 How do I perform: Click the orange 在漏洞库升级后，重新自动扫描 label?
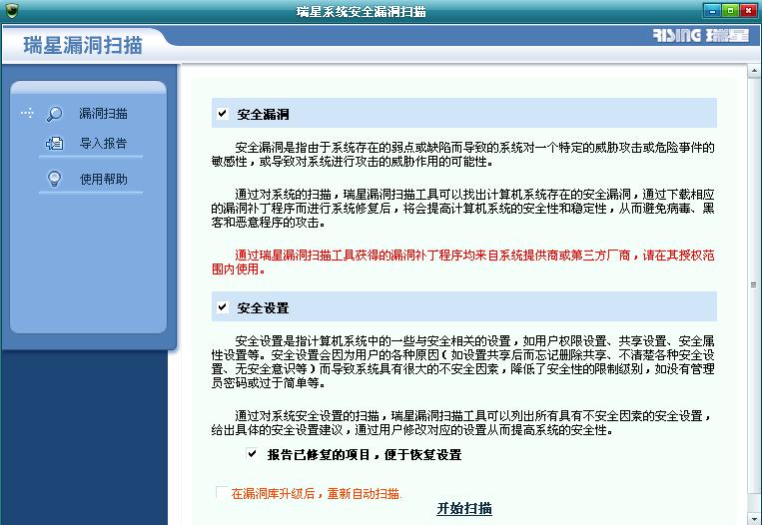tap(316, 493)
